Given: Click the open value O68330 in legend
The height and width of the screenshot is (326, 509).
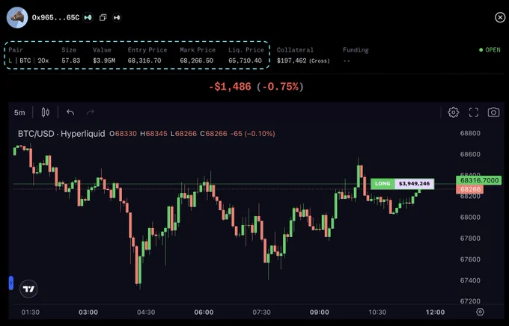Looking at the screenshot, I should click(x=123, y=134).
